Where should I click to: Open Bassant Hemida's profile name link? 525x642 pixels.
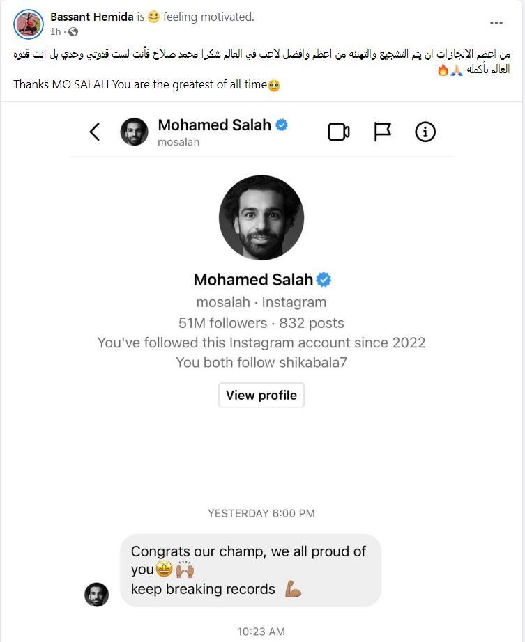[x=91, y=17]
